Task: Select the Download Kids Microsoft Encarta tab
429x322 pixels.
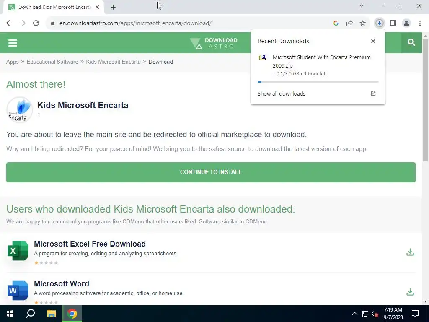Action: click(54, 7)
